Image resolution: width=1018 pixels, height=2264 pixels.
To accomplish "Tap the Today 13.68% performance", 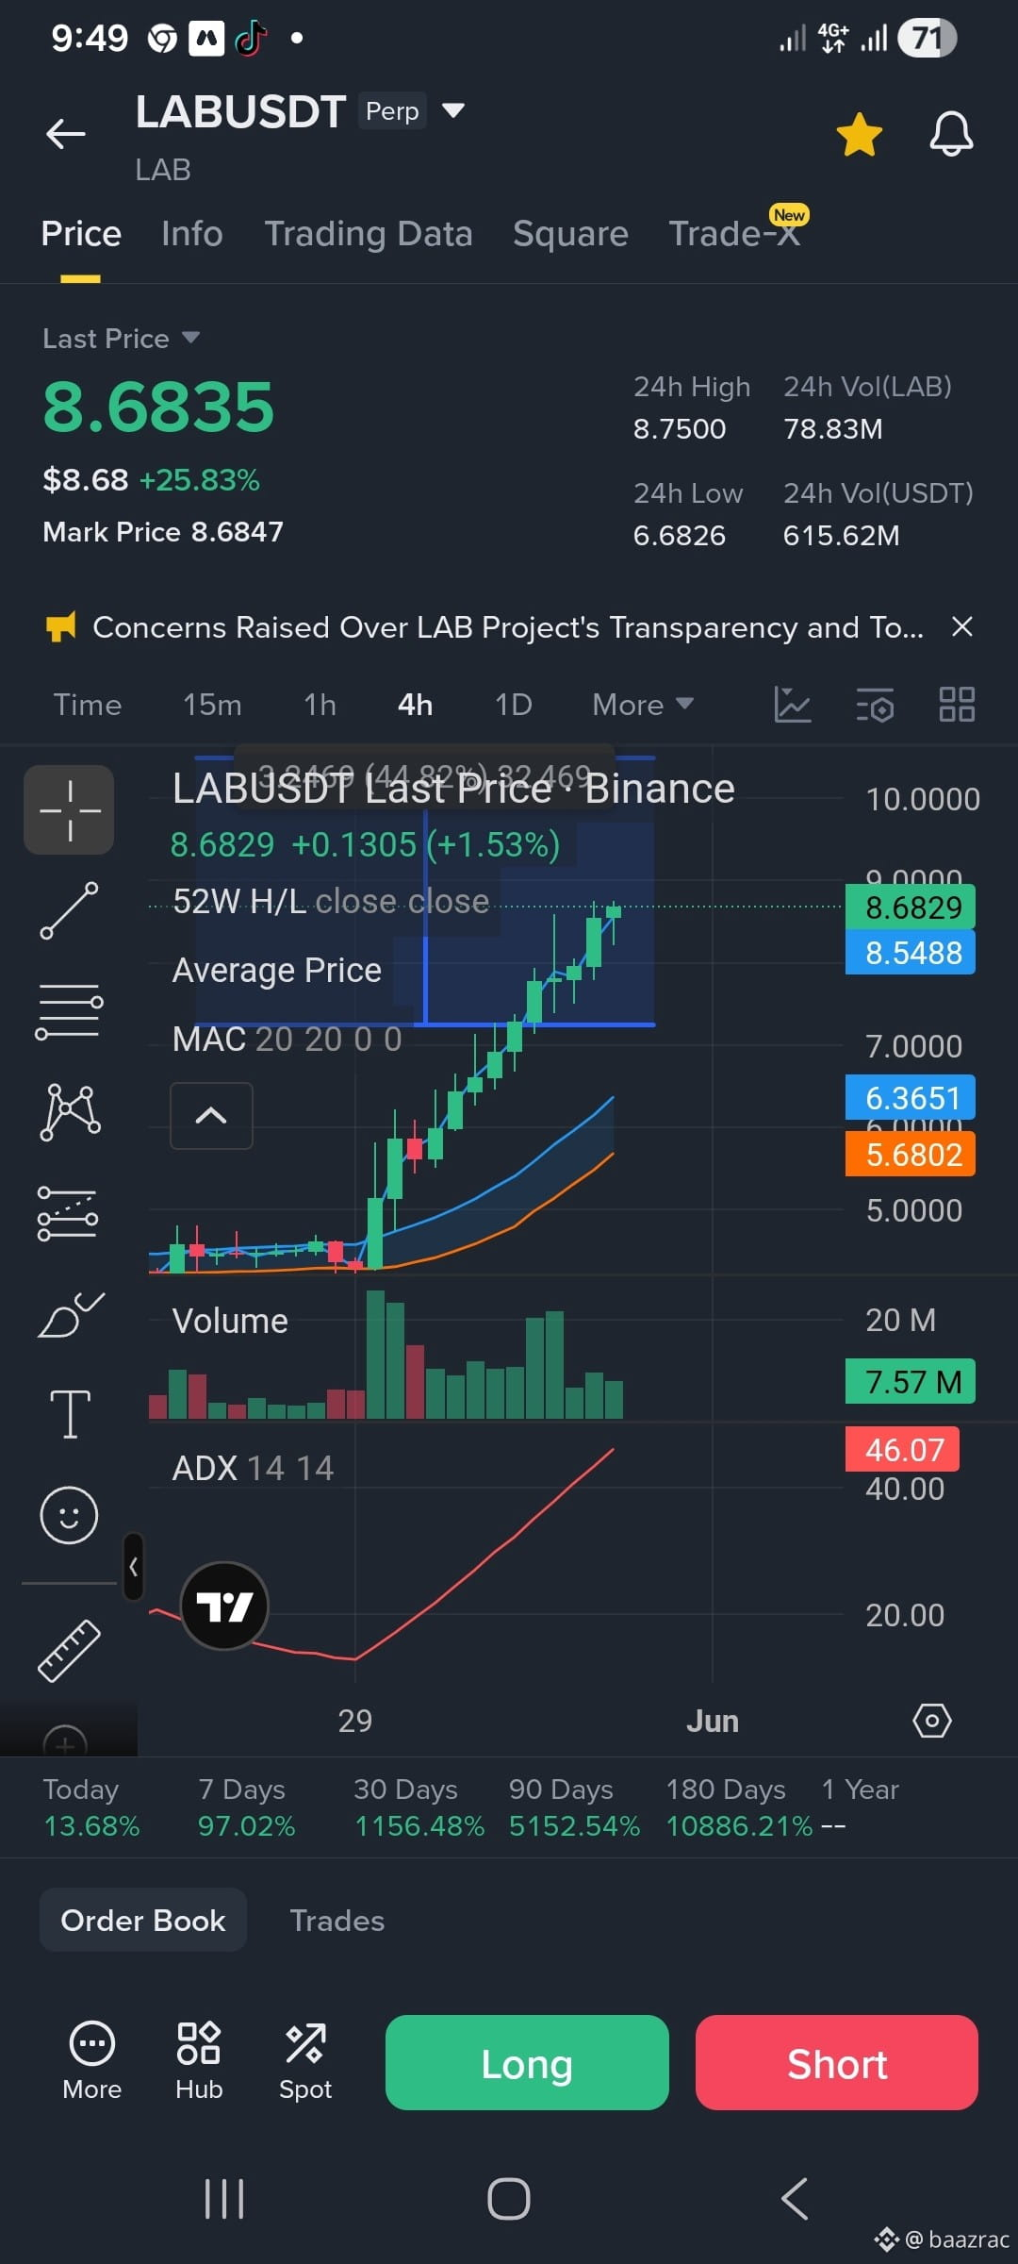I will coord(91,1806).
